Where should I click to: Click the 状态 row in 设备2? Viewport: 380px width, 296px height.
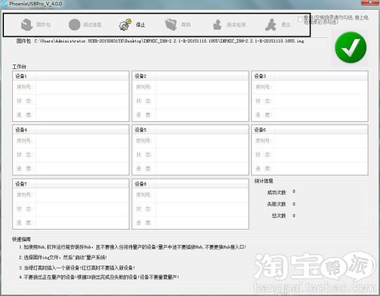tap(190, 101)
